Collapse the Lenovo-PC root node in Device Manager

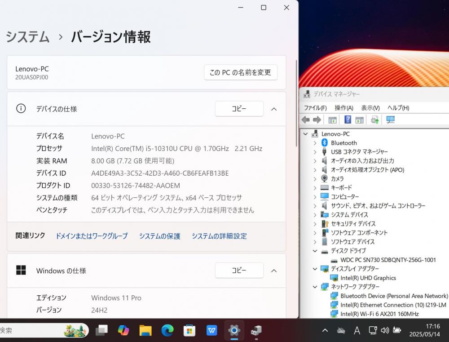click(x=305, y=134)
